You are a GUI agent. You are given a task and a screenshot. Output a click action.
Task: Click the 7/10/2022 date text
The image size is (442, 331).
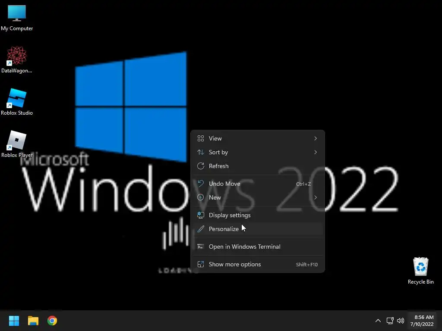pos(422,324)
